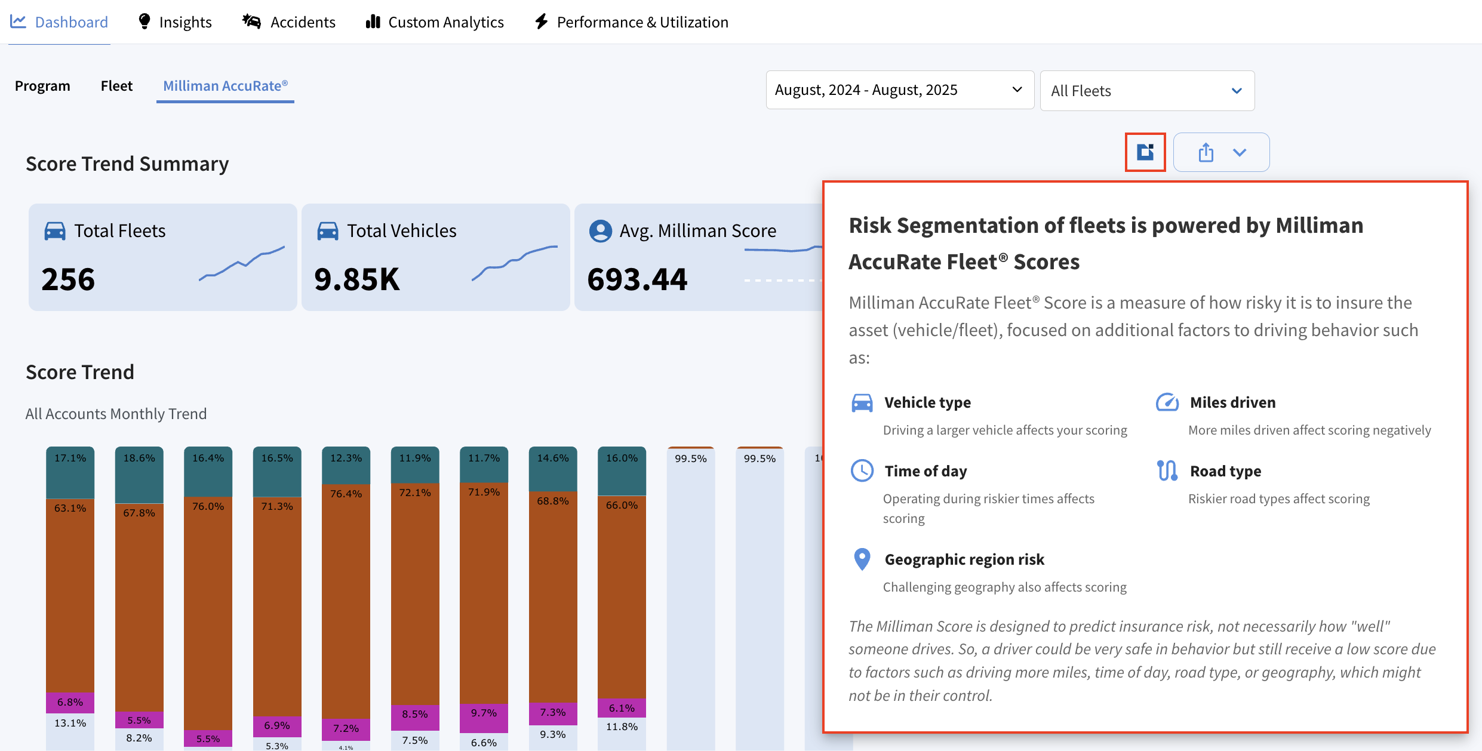Click the Total Fleets car icon
The image size is (1482, 751).
(x=55, y=231)
